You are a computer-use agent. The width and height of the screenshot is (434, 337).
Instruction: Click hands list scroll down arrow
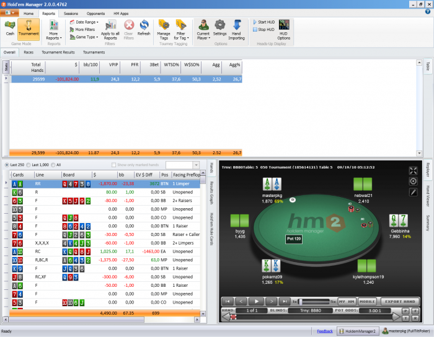[203, 314]
